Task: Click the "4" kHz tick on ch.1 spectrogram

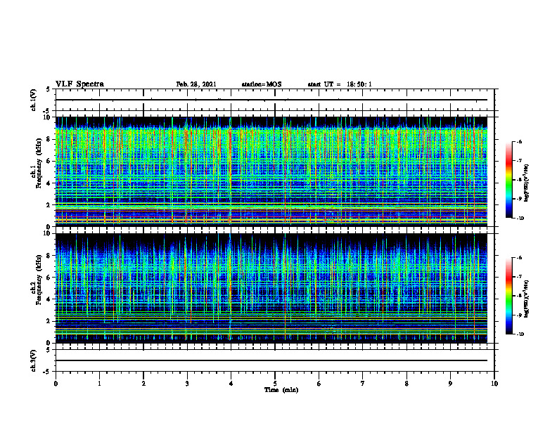Action: coord(49,183)
